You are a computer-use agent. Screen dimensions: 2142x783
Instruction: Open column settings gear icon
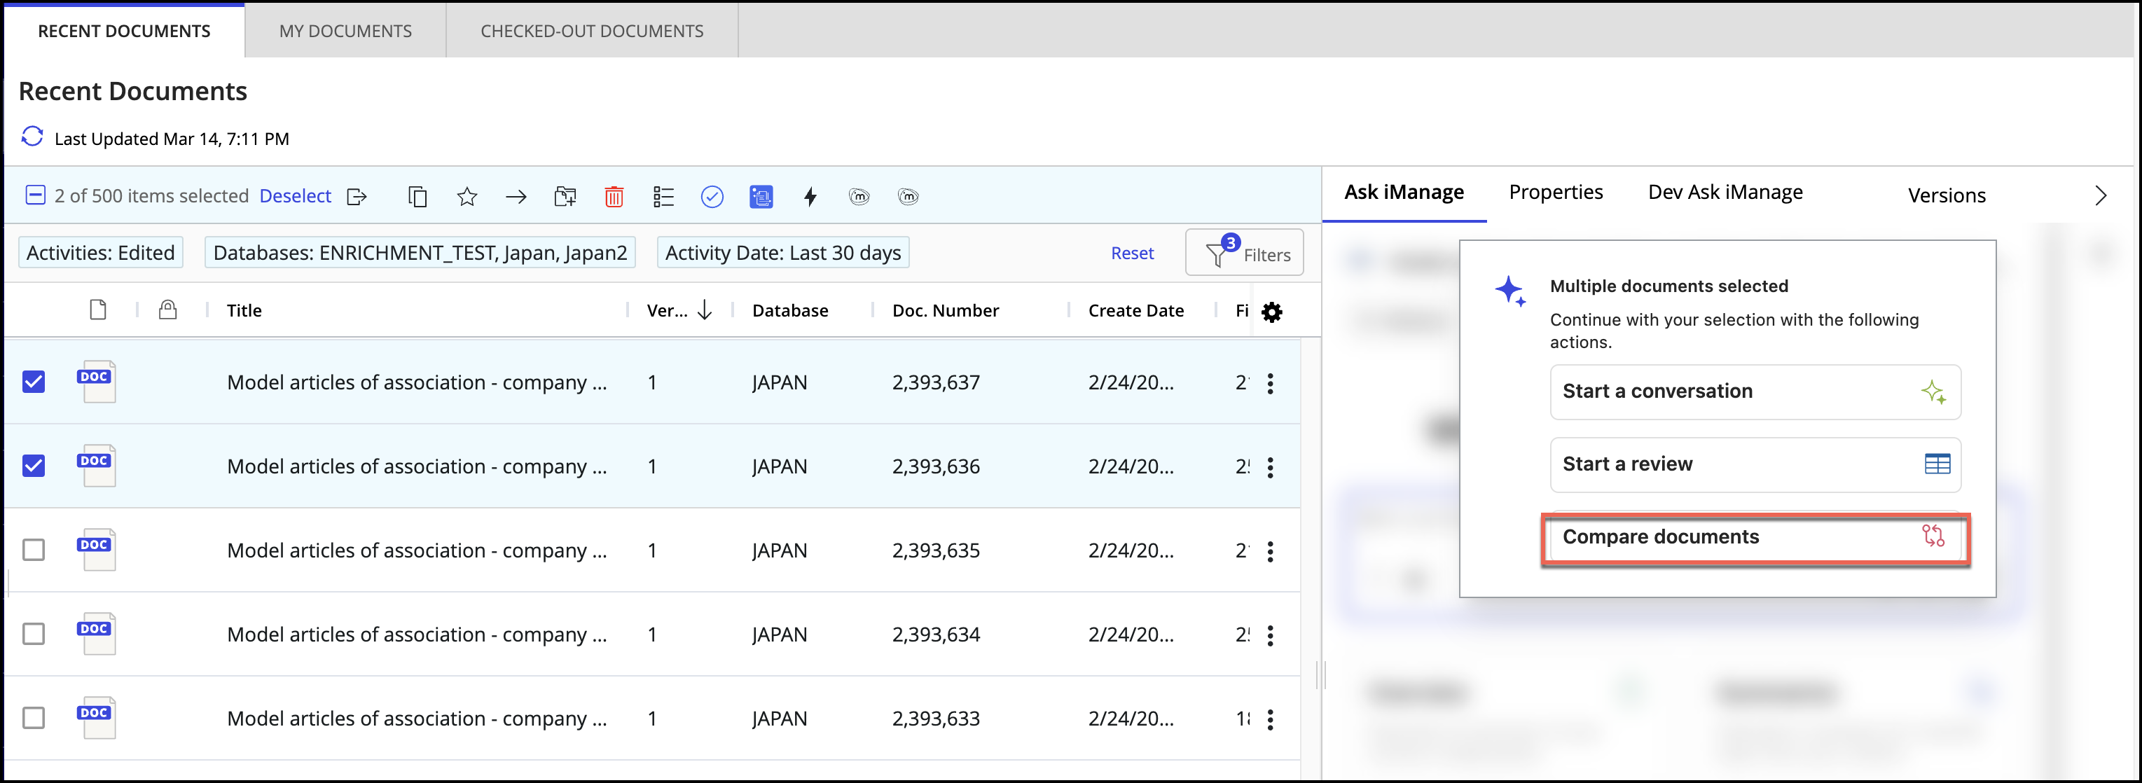pyautogui.click(x=1271, y=312)
